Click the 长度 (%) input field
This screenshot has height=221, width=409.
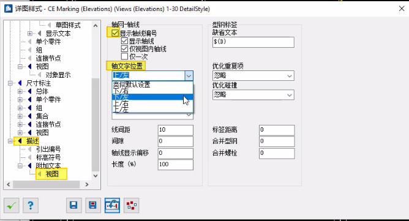point(175,165)
